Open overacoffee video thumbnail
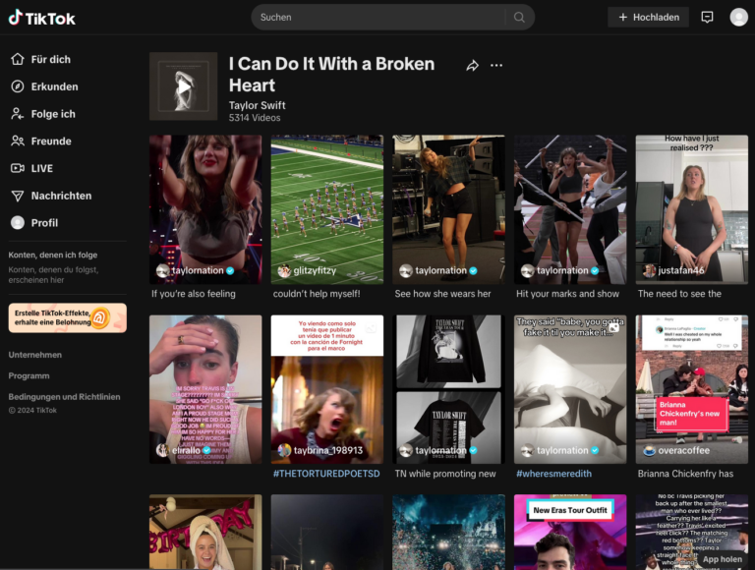 pyautogui.click(x=692, y=389)
